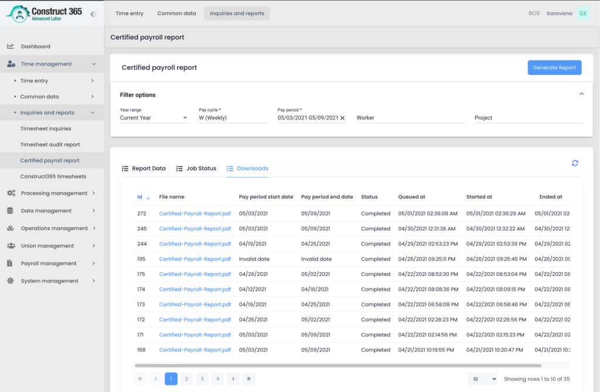
Task: Click the Dashboard chart icon
Action: tap(11, 46)
